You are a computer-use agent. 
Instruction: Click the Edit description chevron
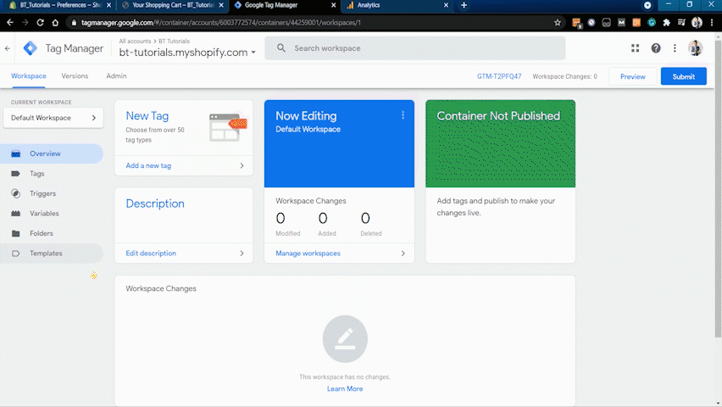click(x=242, y=253)
